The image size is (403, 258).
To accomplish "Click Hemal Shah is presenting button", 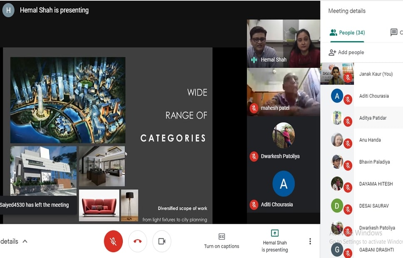I will click(x=274, y=241).
